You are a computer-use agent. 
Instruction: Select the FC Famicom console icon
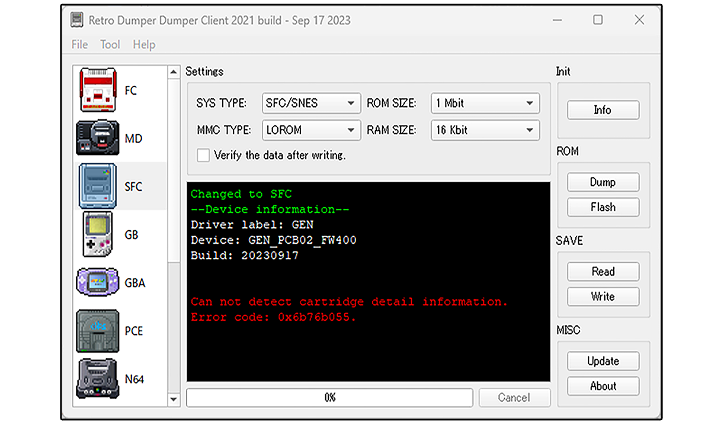pos(98,91)
